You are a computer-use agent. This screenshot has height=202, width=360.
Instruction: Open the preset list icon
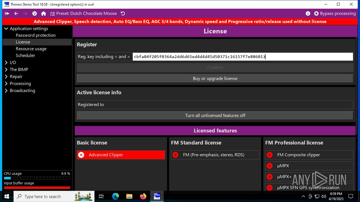coord(53,13)
